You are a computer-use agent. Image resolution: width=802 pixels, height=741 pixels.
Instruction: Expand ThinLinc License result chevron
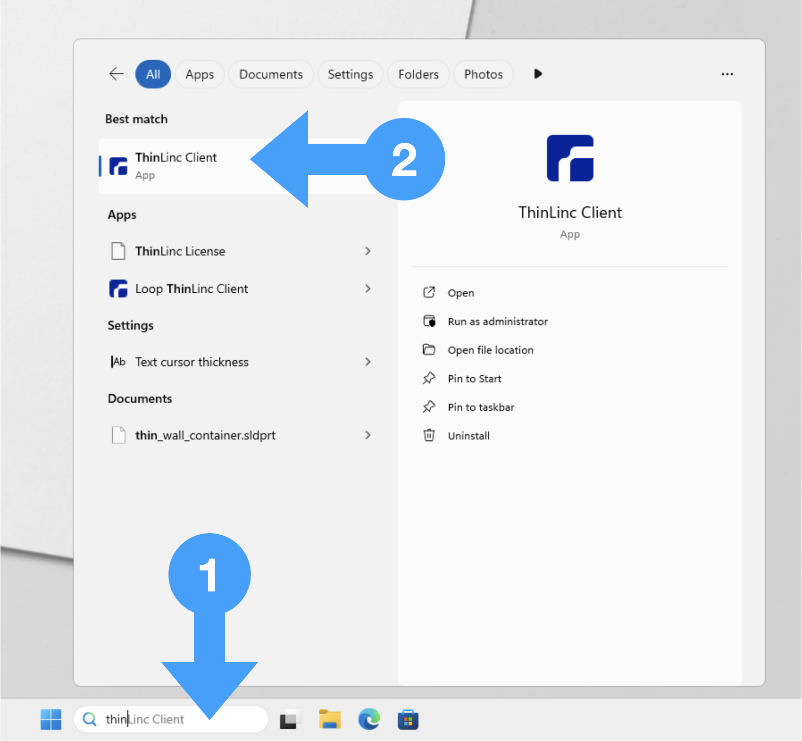[368, 251]
